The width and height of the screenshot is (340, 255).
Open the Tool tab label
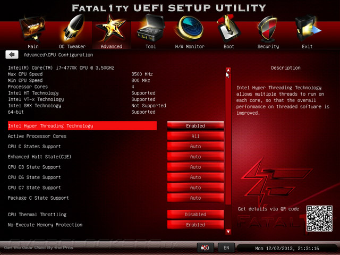pos(151,46)
